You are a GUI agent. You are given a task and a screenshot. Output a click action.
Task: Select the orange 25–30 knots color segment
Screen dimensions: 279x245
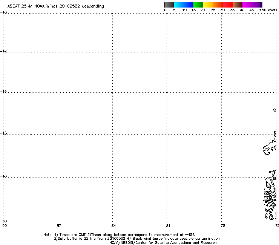click(218, 5)
